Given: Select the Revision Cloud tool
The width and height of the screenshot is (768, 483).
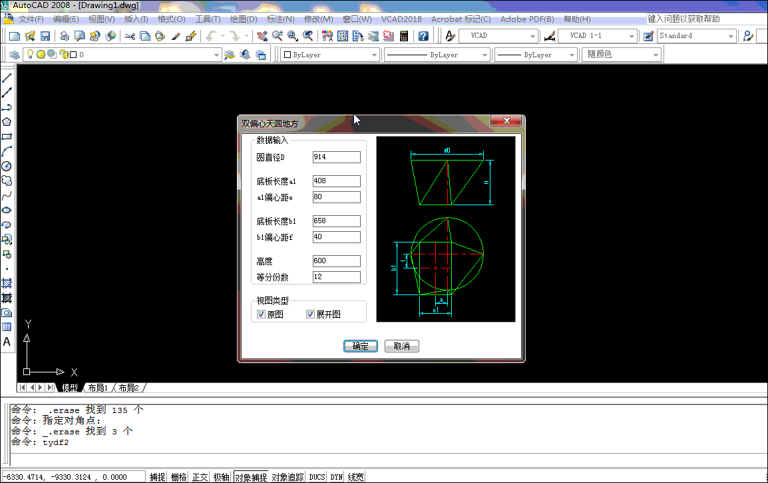Looking at the screenshot, I should point(7,181).
